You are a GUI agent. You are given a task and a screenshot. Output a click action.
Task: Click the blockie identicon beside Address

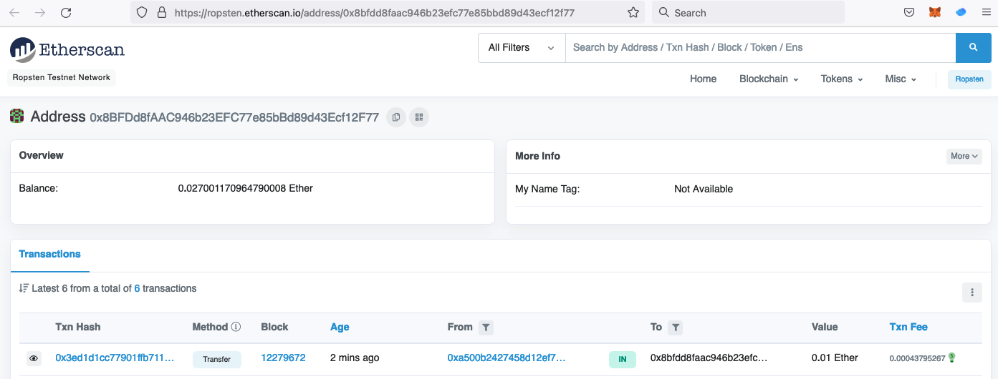click(x=16, y=117)
